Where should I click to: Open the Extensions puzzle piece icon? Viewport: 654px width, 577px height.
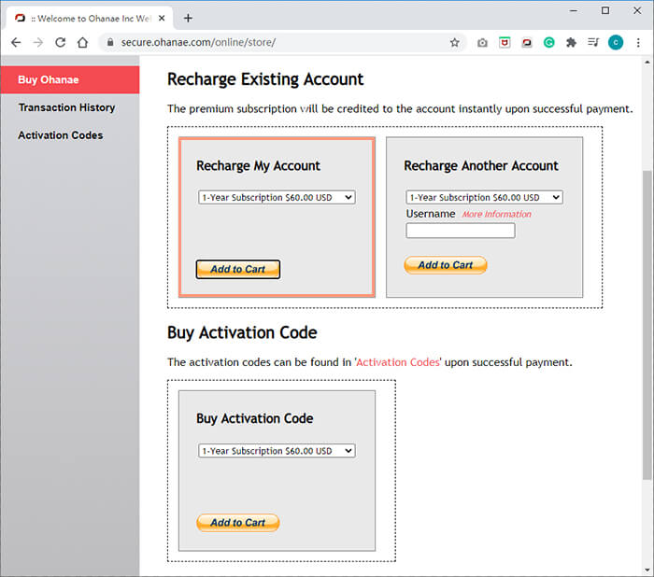(x=571, y=42)
